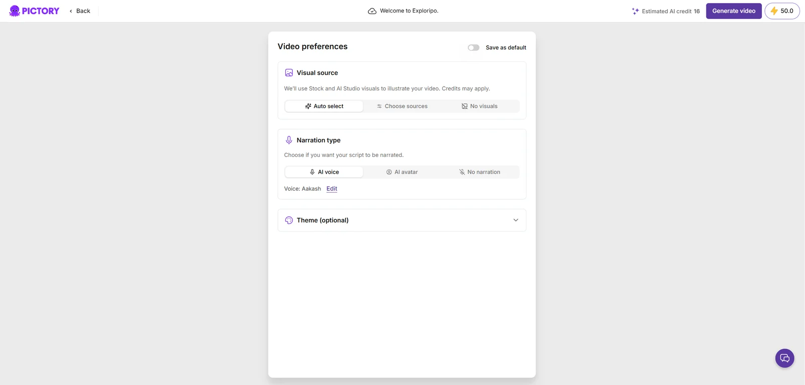The image size is (805, 385).
Task: Open the chat support bubble
Action: click(x=784, y=358)
